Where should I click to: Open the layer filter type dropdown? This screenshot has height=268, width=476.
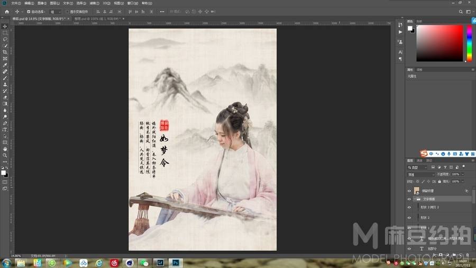[417, 167]
